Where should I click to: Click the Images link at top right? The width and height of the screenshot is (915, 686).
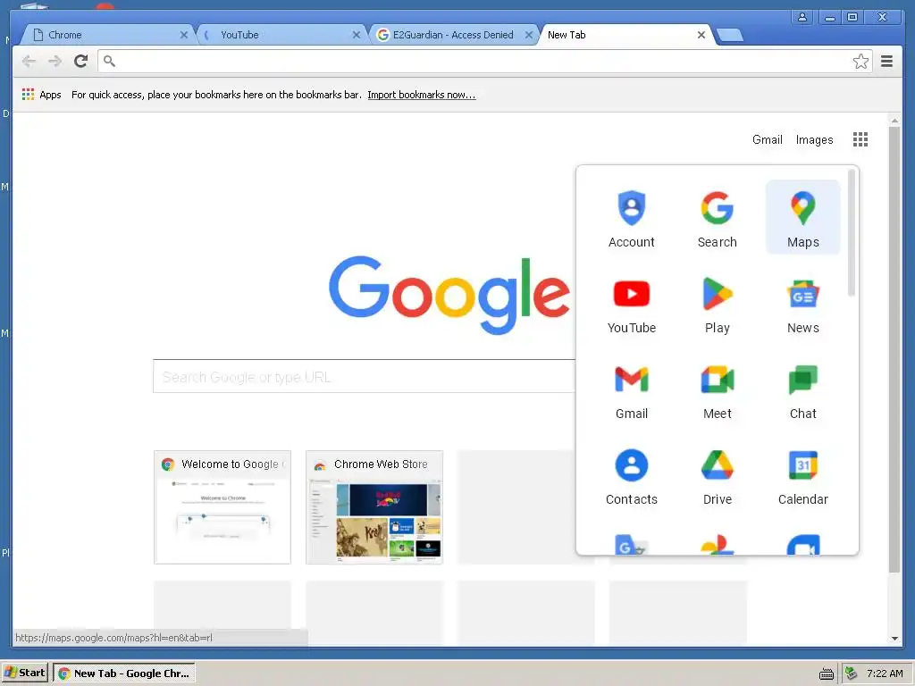coord(814,140)
